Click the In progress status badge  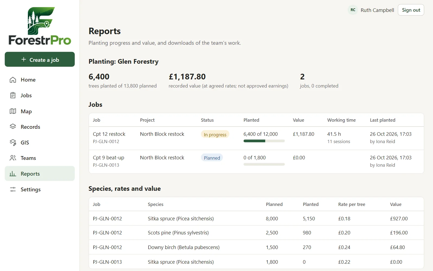[x=215, y=134]
